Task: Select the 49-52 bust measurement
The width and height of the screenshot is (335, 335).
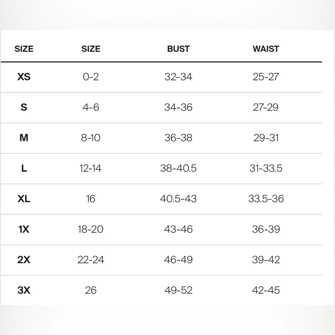Action: pyautogui.click(x=178, y=290)
